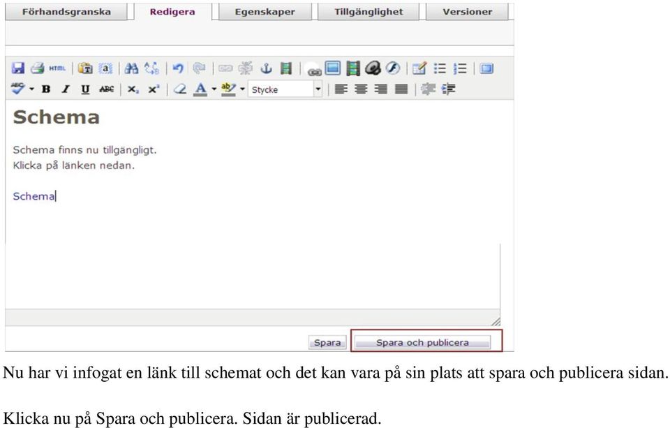This screenshot has height=428, width=670.
Task: Toggle strikethrough formatting
Action: coord(106,89)
